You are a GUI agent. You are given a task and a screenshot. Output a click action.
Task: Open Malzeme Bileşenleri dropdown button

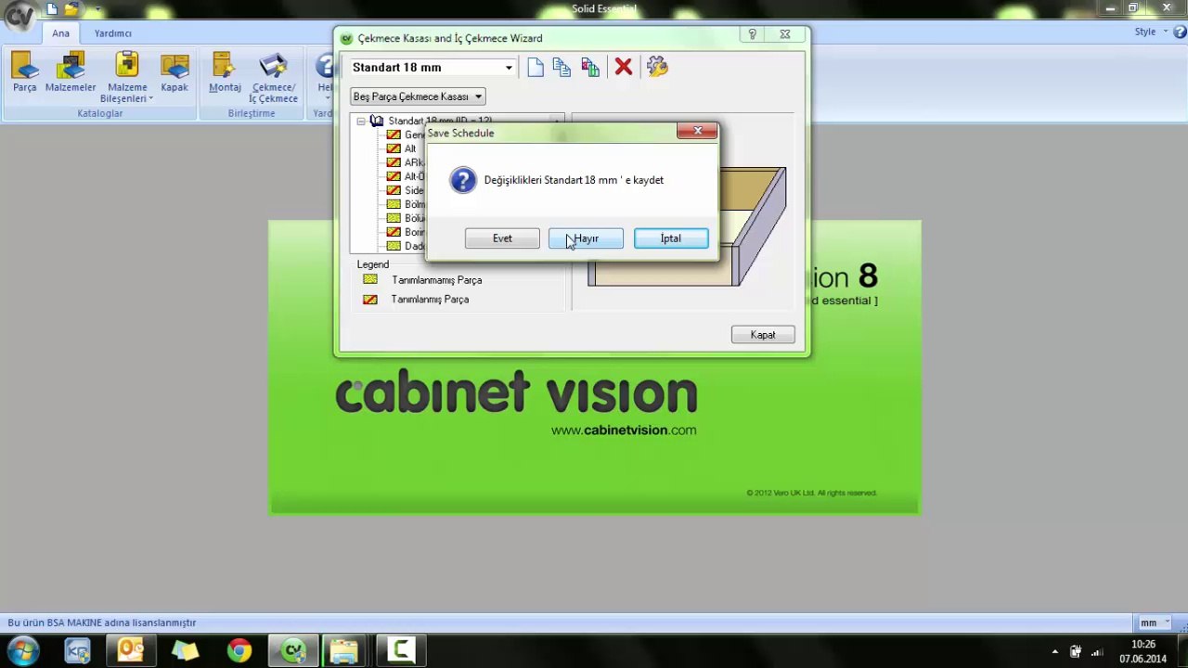127,78
